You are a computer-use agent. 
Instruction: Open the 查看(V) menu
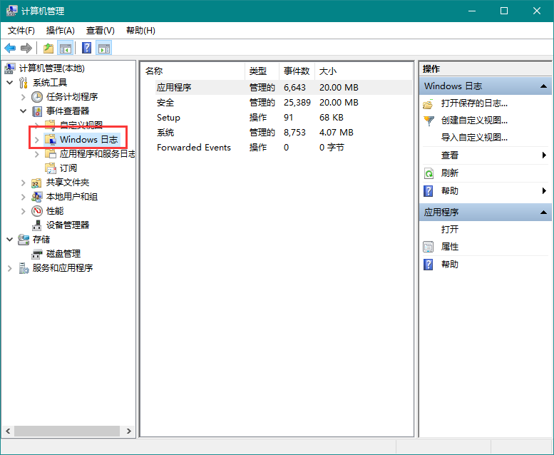click(x=101, y=31)
